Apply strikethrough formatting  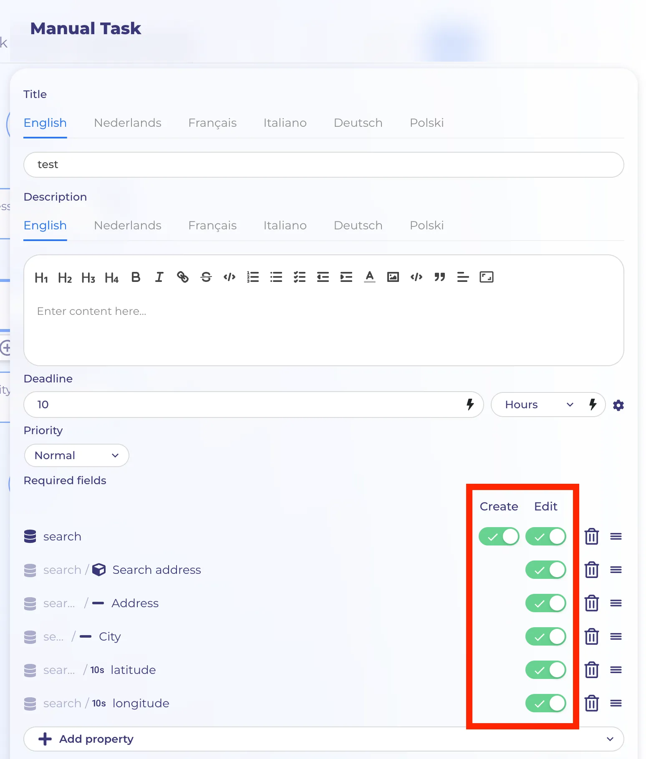(206, 277)
